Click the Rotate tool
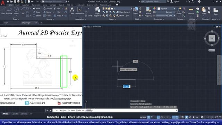This screenshot has height=125, width=222. [x=48, y=8]
